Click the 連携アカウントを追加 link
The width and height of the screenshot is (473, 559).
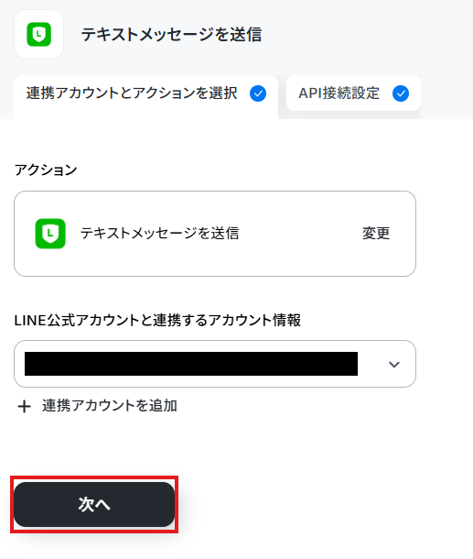click(110, 406)
